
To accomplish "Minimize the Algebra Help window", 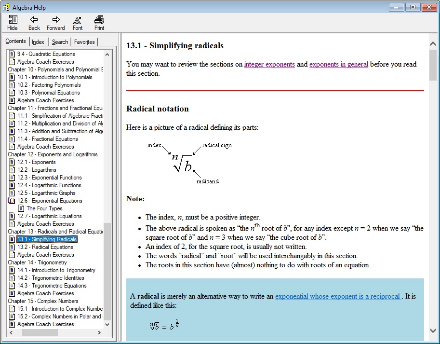I will (397, 7).
